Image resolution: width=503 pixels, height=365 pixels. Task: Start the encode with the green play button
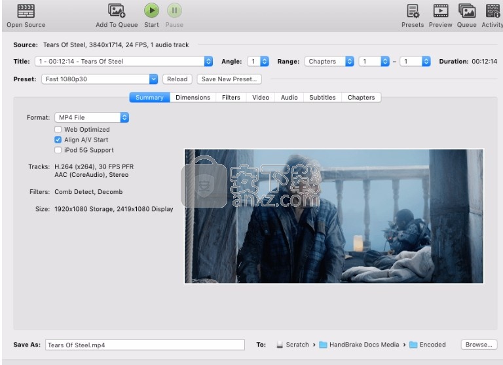coord(151,16)
